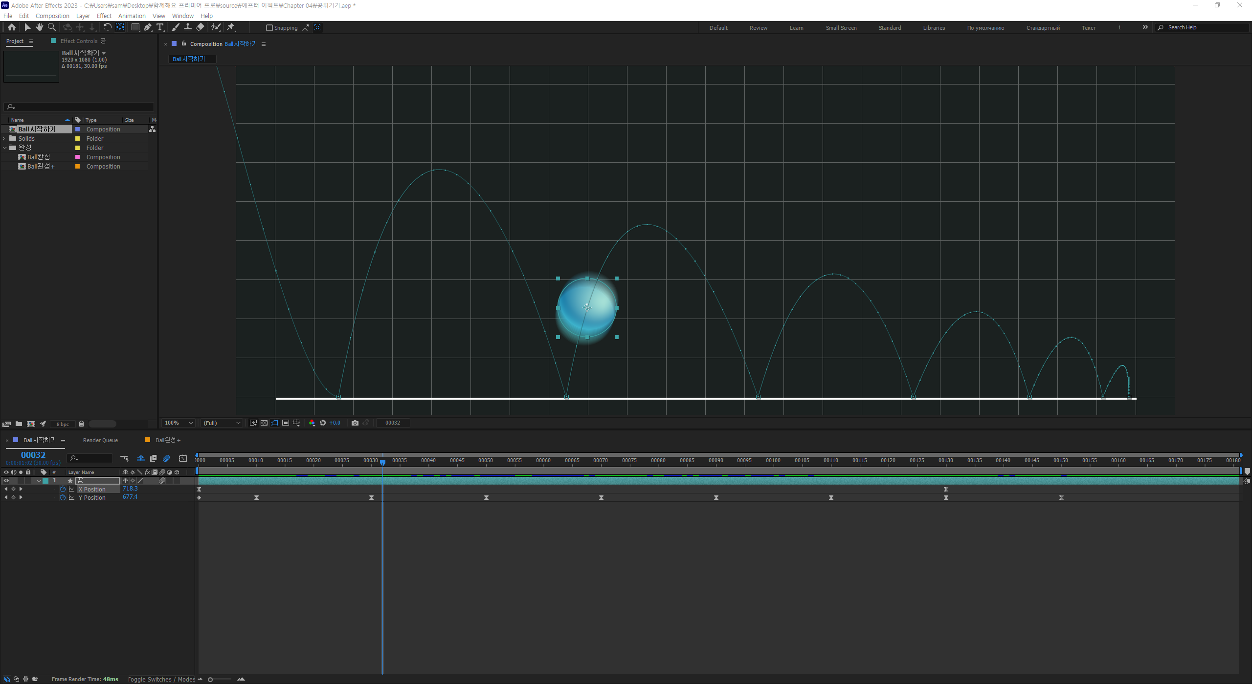1252x684 pixels.
Task: Click Toggle Switches / Modes
Action: click(161, 679)
